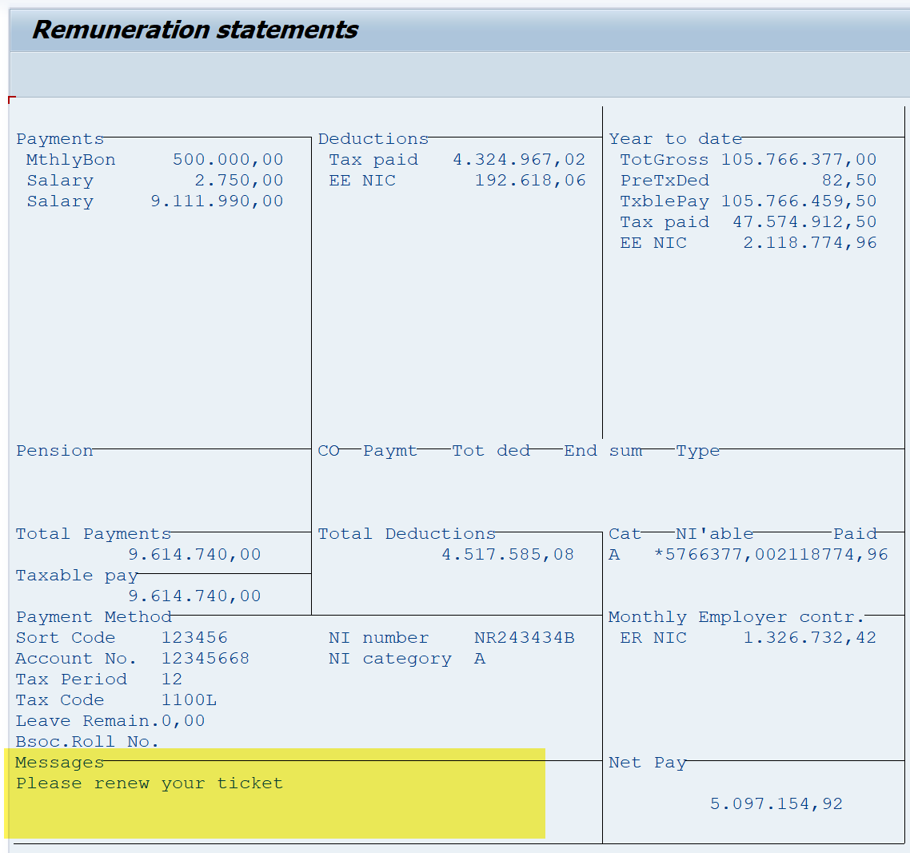This screenshot has width=910, height=853.
Task: Select TotGross value 105.766.377,00
Action: 799,160
